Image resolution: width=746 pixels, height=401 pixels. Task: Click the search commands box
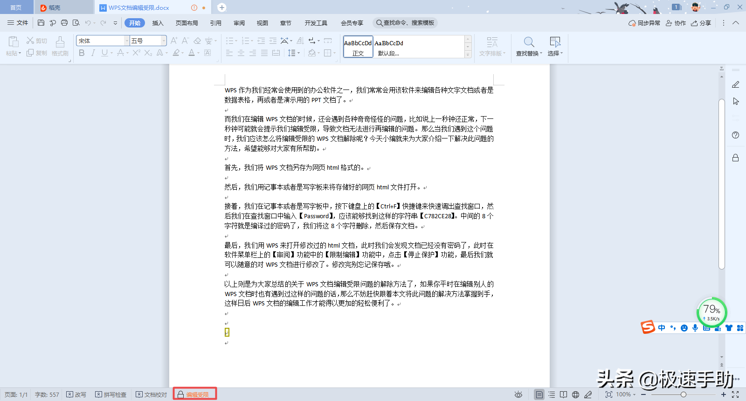pyautogui.click(x=405, y=23)
